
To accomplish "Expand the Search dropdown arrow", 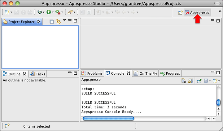I will (x=74, y=12).
